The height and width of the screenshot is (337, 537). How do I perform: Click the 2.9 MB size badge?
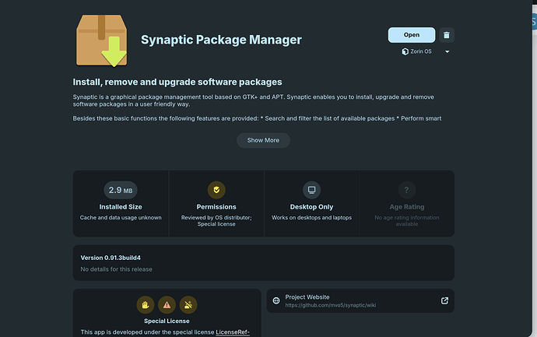(x=121, y=190)
